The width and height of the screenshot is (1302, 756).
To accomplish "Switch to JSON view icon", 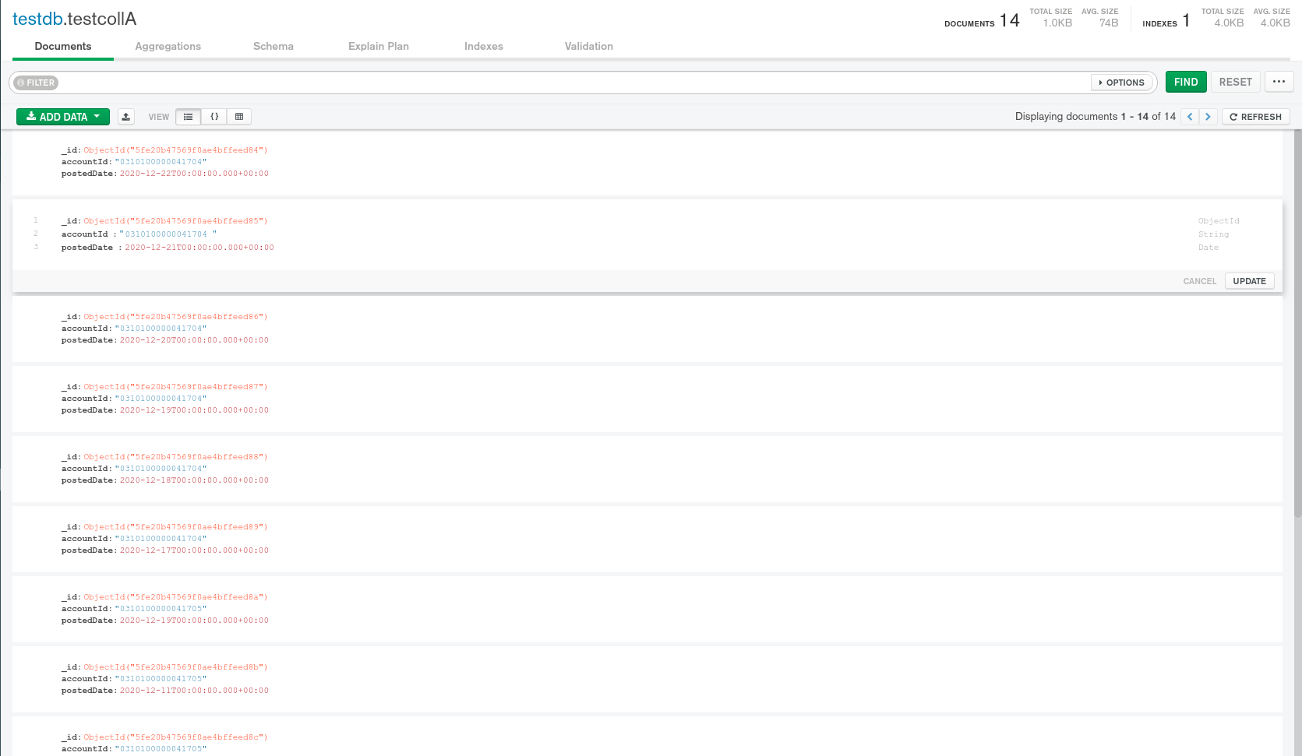I will coord(214,117).
